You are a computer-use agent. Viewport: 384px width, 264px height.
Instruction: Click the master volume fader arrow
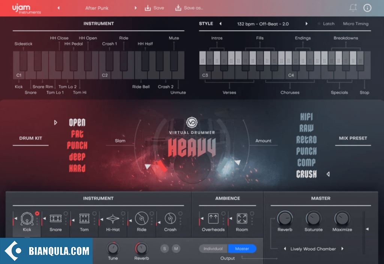click(x=367, y=229)
